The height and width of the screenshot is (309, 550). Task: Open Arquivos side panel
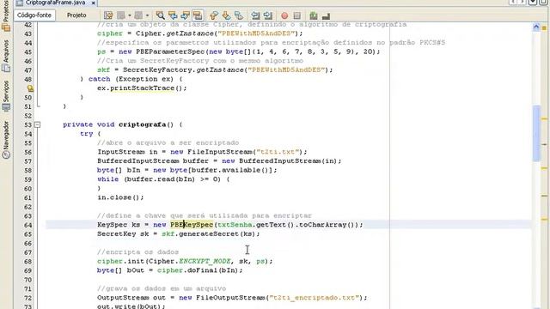tap(6, 56)
